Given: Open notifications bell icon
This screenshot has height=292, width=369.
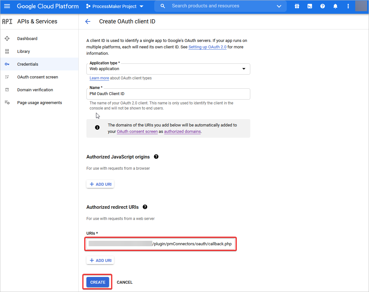Looking at the screenshot, I should coord(335,6).
